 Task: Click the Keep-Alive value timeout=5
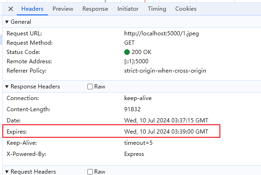click(138, 143)
